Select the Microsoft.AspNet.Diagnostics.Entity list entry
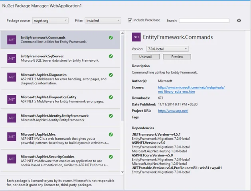The height and width of the screenshot is (191, 251). pyautogui.click(x=60, y=98)
